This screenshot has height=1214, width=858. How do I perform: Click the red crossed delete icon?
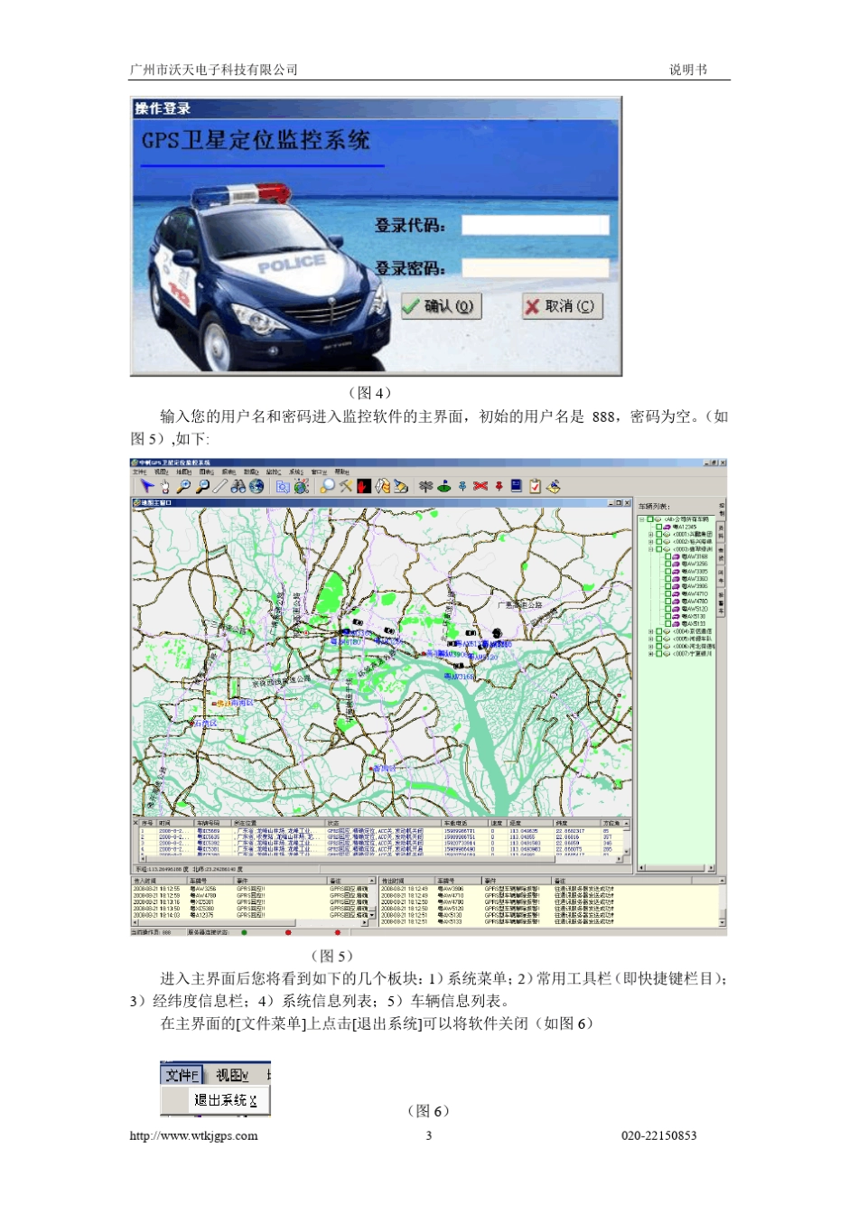pos(480,486)
